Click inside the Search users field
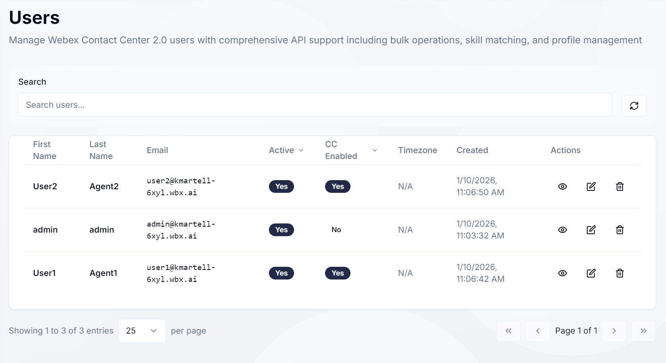Screen dimensions: 666x363 315,105
